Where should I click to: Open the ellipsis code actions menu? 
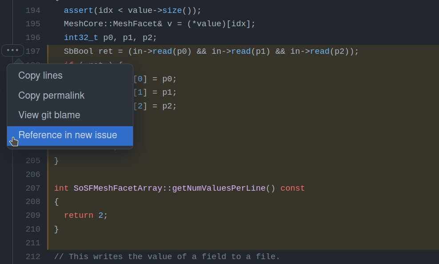pos(12,50)
